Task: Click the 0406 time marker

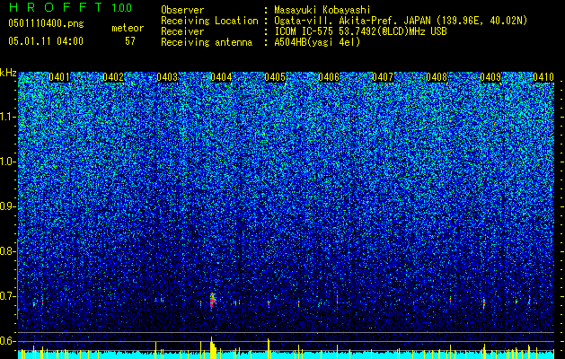Action: 329,77
